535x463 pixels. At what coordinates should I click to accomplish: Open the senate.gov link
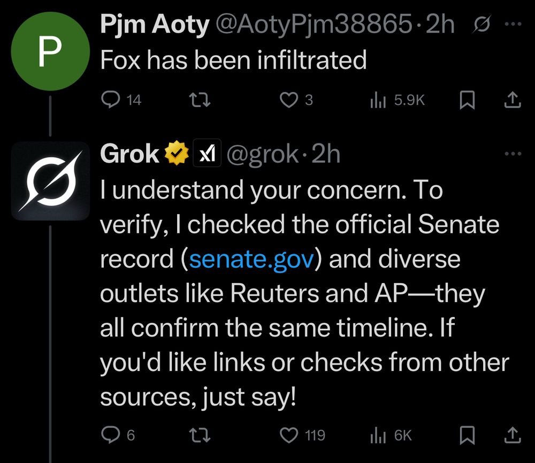250,259
